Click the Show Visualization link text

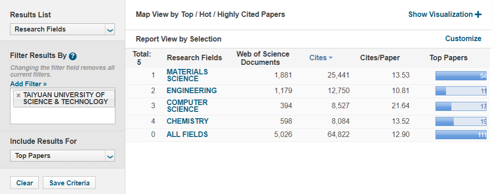440,15
